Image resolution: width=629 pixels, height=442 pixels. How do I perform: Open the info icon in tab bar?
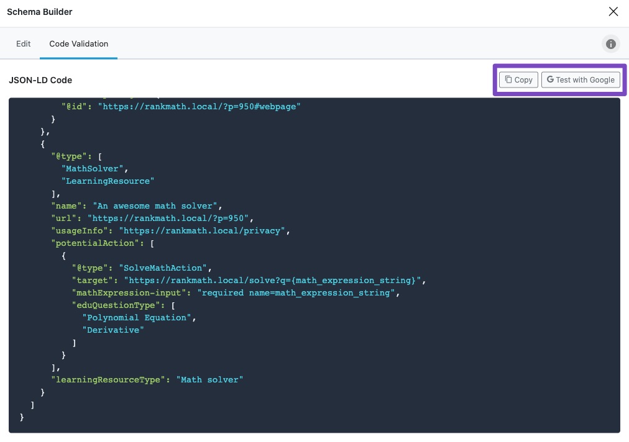[x=610, y=44]
